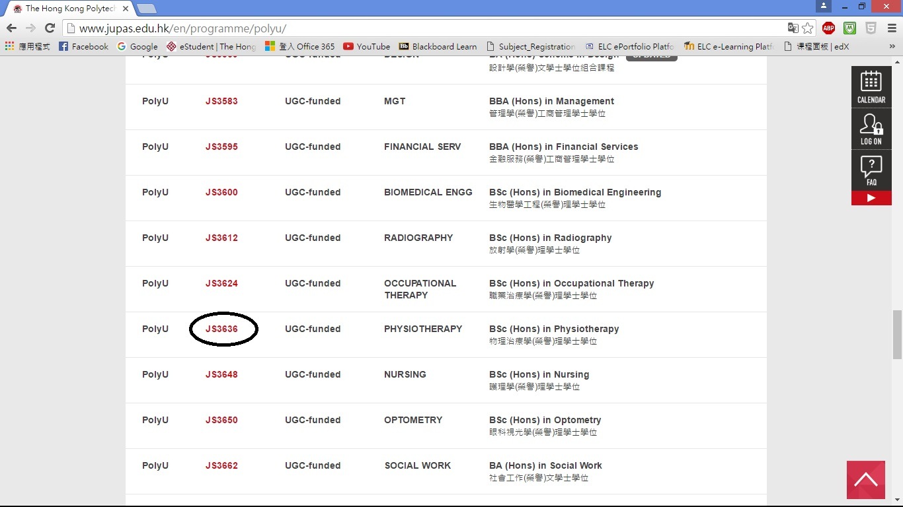This screenshot has width=903, height=507.
Task: Open the ELC ePortfolio bookmark
Action: [x=629, y=46]
